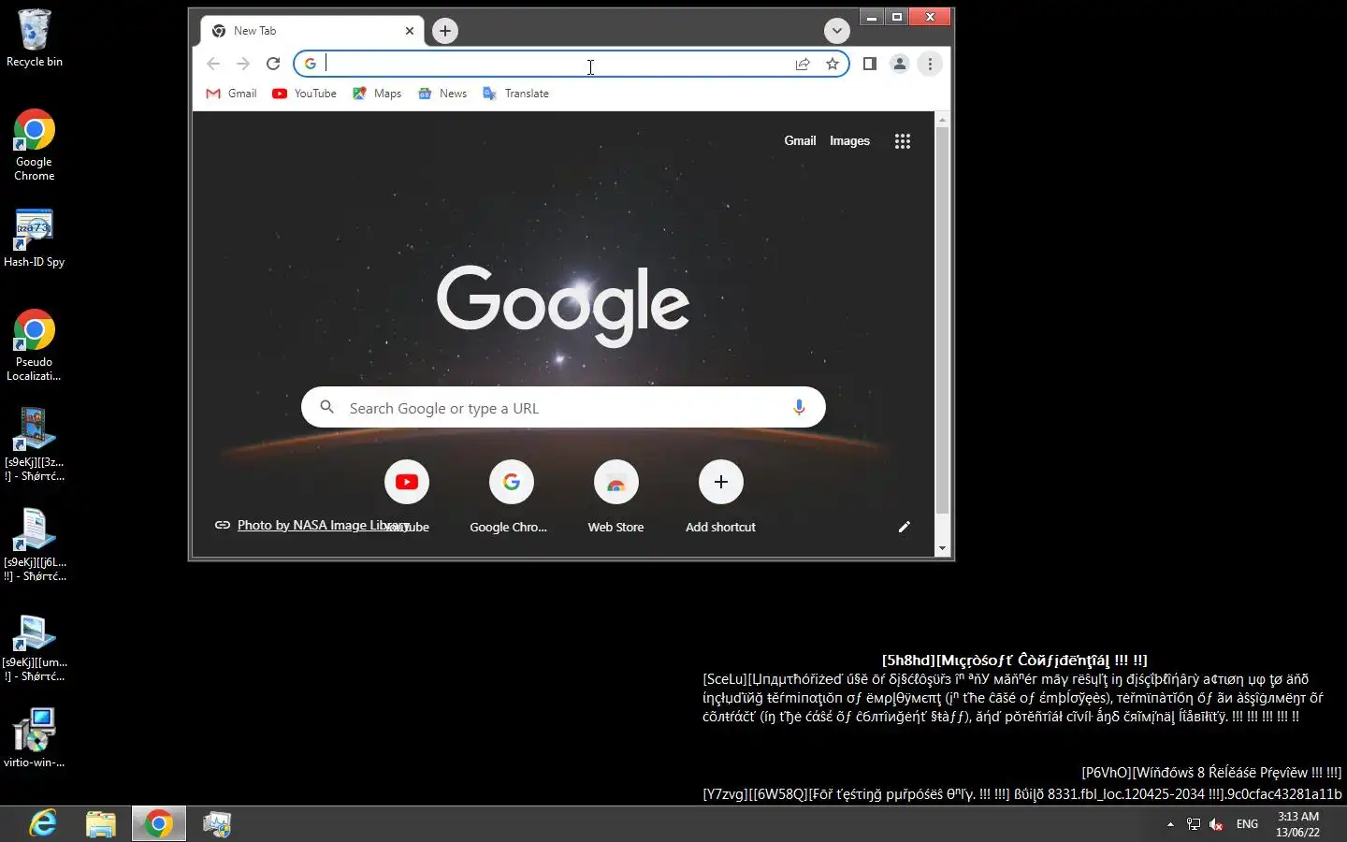Click the Gmail link on Google page
This screenshot has width=1347, height=842.
pyautogui.click(x=800, y=141)
